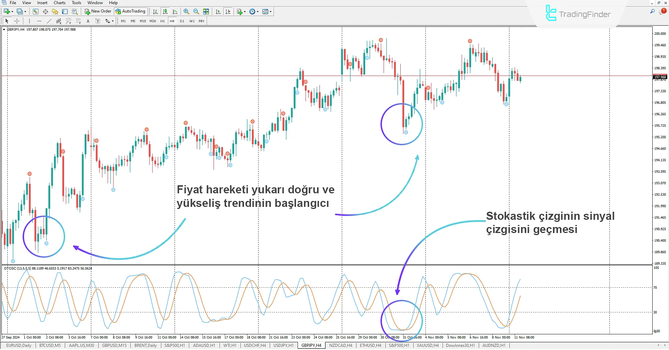Toggle the chart auto-scroll button

tap(218, 11)
